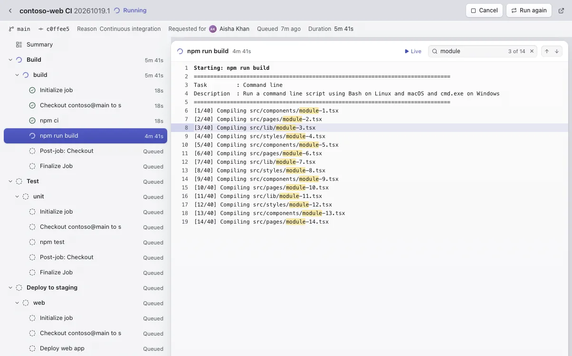Image resolution: width=572 pixels, height=356 pixels.
Task: Click the main branch icon
Action: point(11,29)
